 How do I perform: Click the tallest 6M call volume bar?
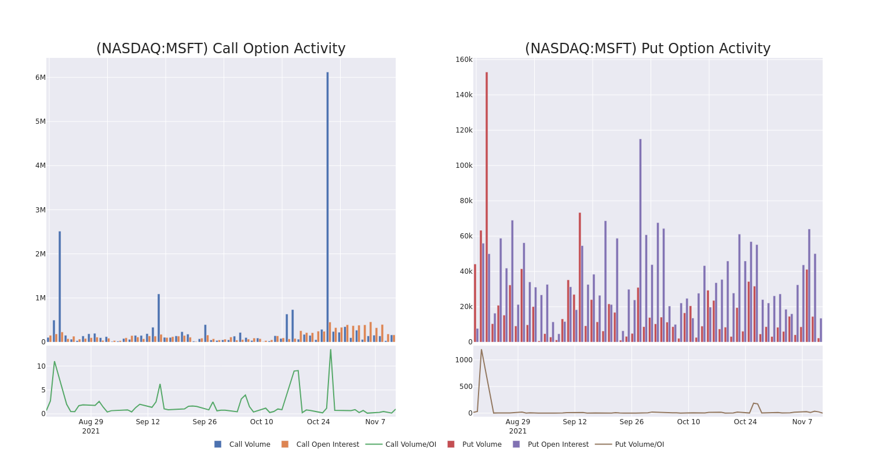pos(327,207)
